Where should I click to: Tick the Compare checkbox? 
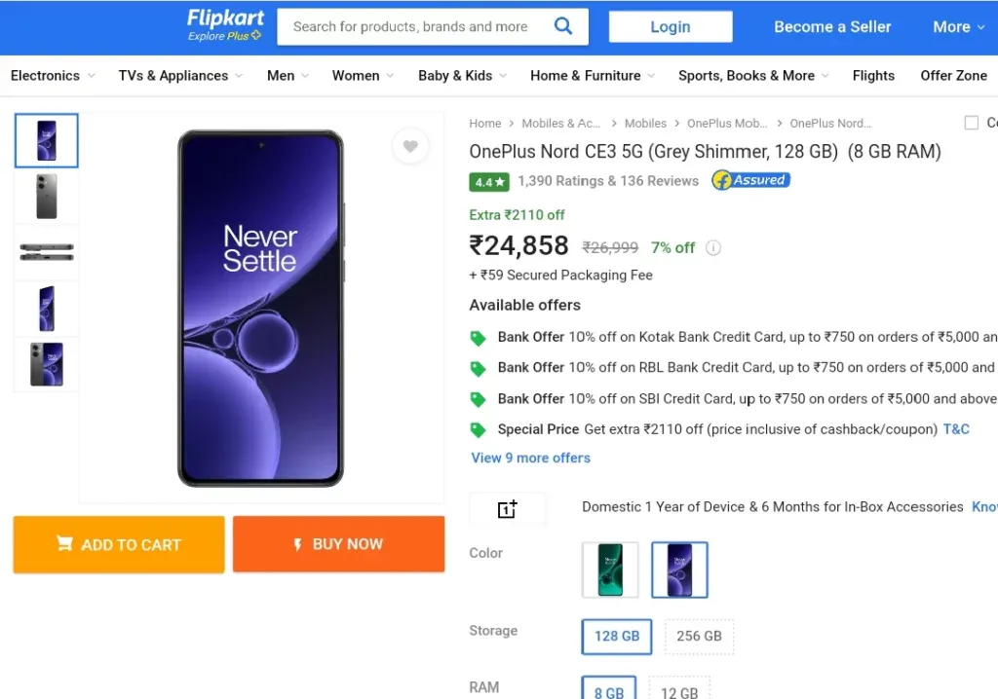point(972,123)
